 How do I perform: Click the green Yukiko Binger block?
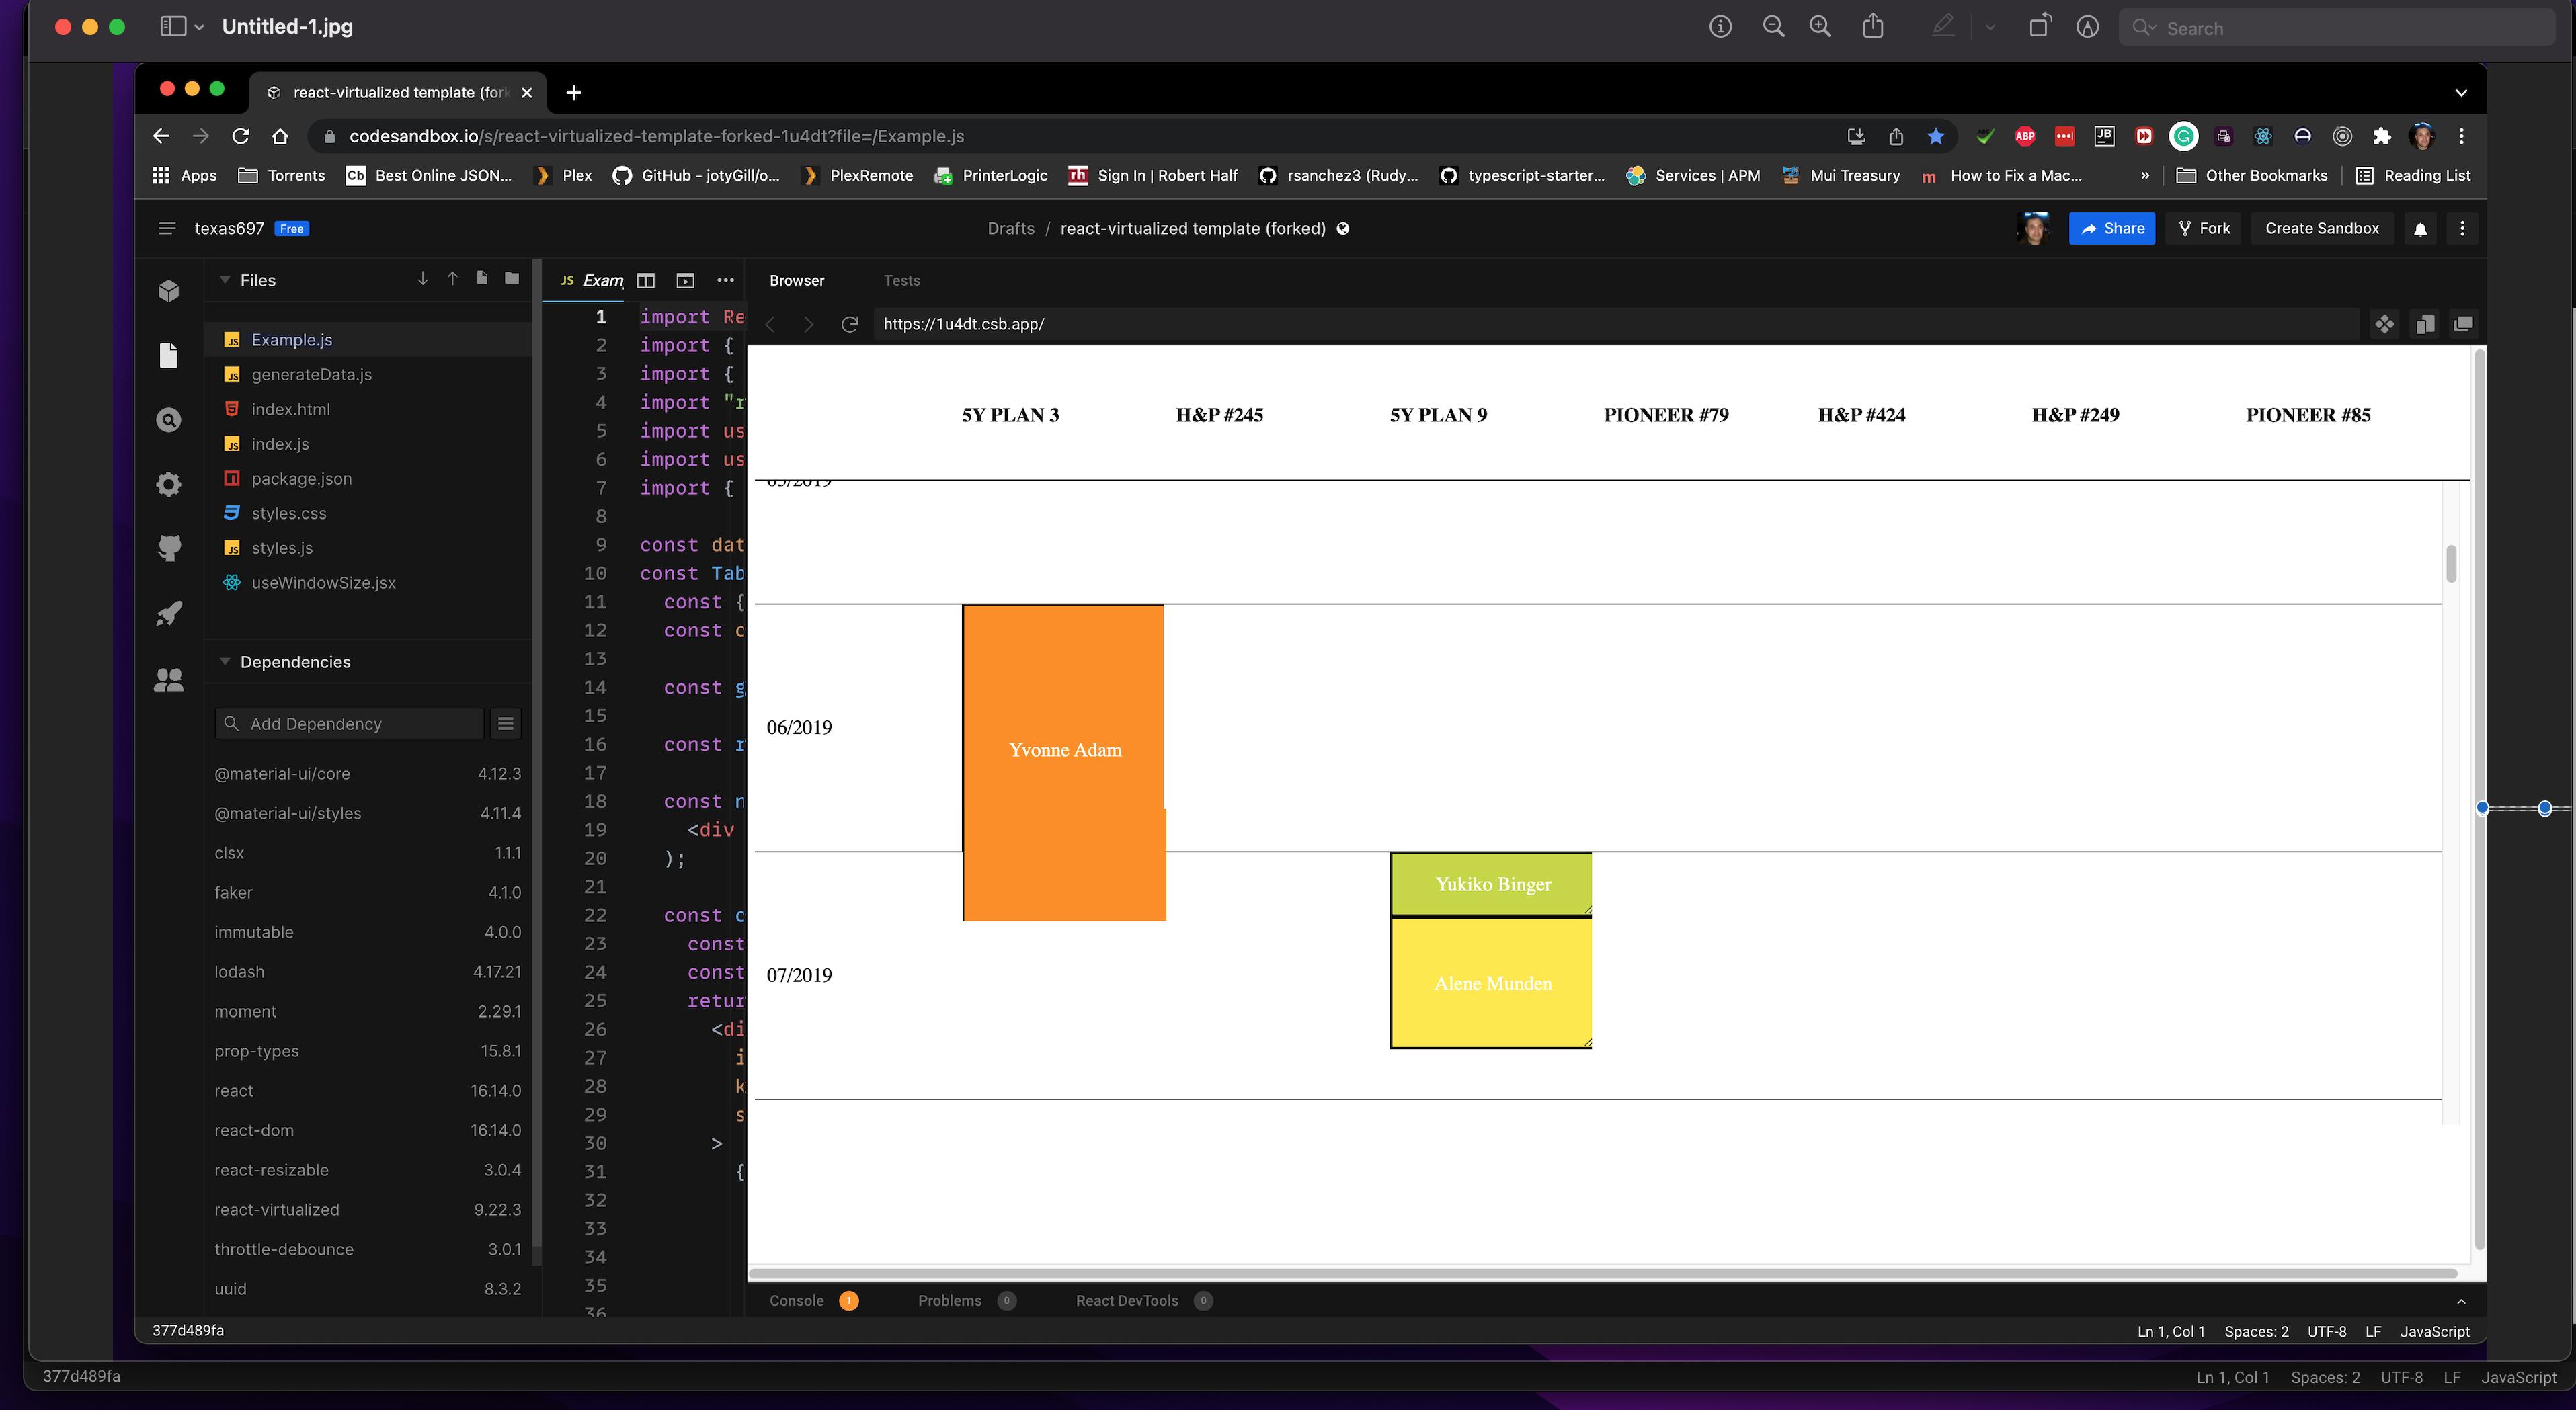[x=1491, y=884]
